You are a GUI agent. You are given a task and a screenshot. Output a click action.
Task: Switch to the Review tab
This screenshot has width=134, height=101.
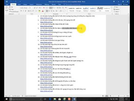click(54, 4)
